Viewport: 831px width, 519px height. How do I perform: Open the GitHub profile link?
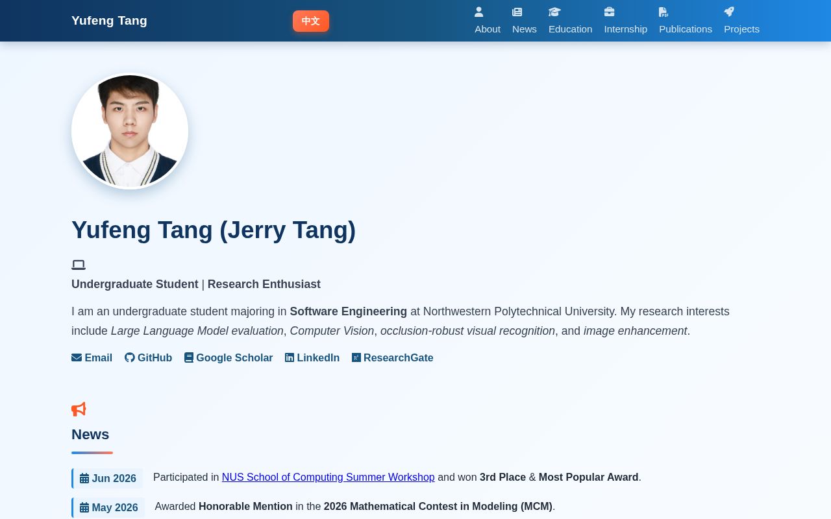pyautogui.click(x=149, y=357)
